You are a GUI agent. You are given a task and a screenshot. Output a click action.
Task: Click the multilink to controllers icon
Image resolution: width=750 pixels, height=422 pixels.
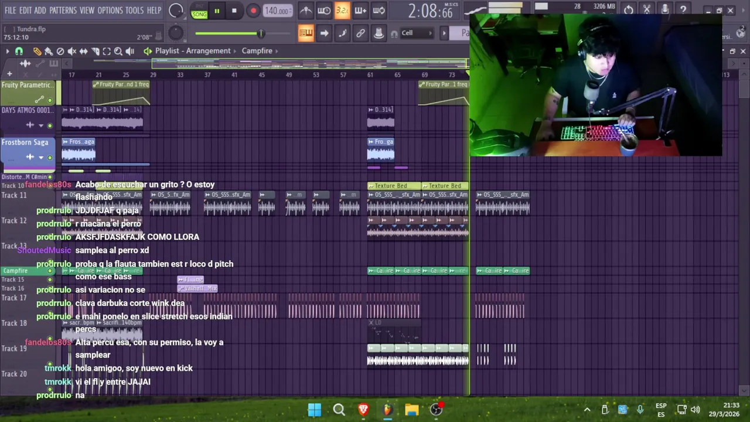click(379, 33)
